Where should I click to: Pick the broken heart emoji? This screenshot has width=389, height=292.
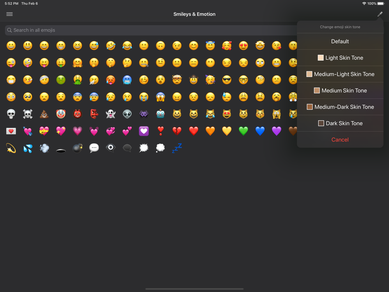[x=177, y=131]
